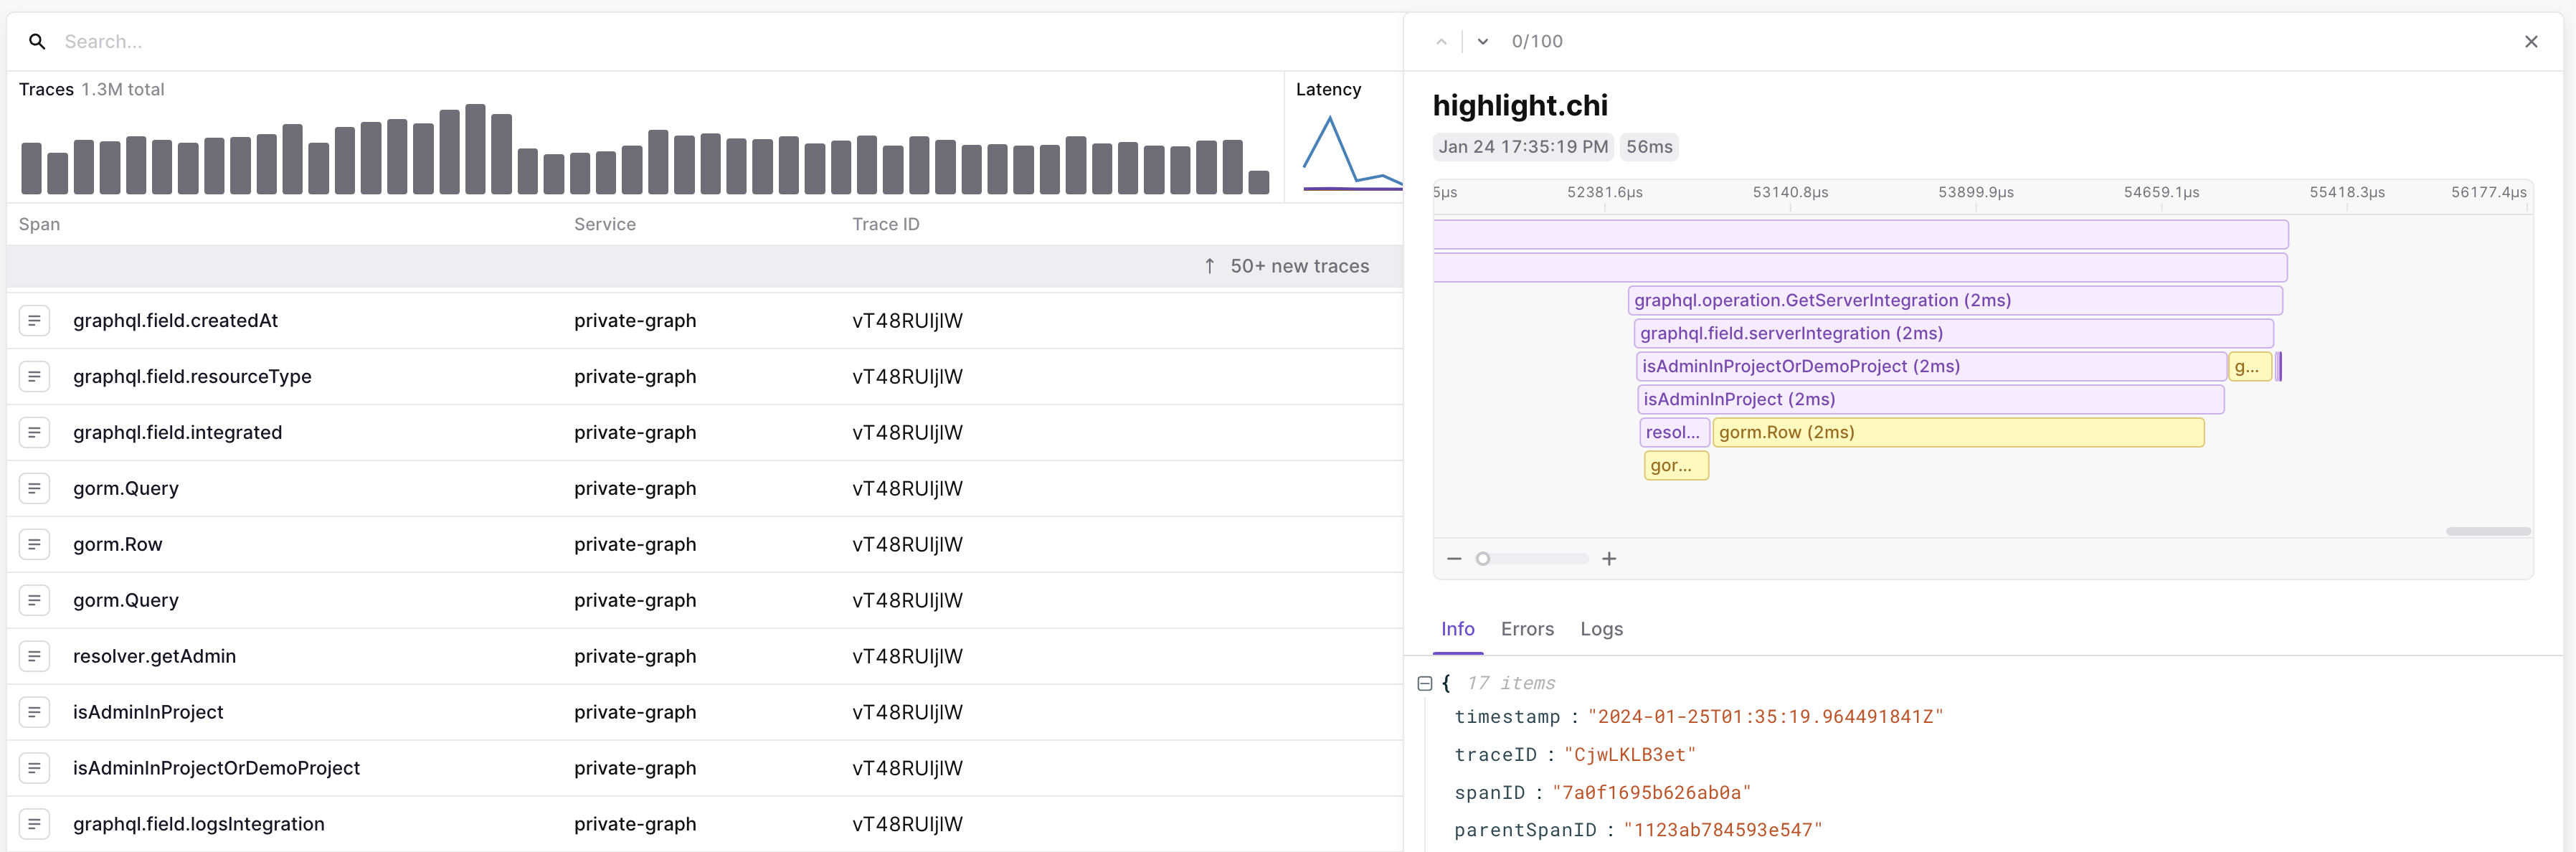The height and width of the screenshot is (852, 2576).
Task: Collapse the 17 items JSON object
Action: point(1424,683)
